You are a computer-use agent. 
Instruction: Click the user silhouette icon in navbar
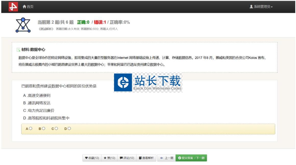251,7
